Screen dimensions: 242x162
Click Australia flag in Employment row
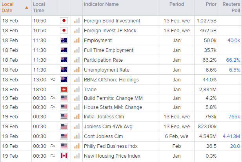(x=64, y=40)
